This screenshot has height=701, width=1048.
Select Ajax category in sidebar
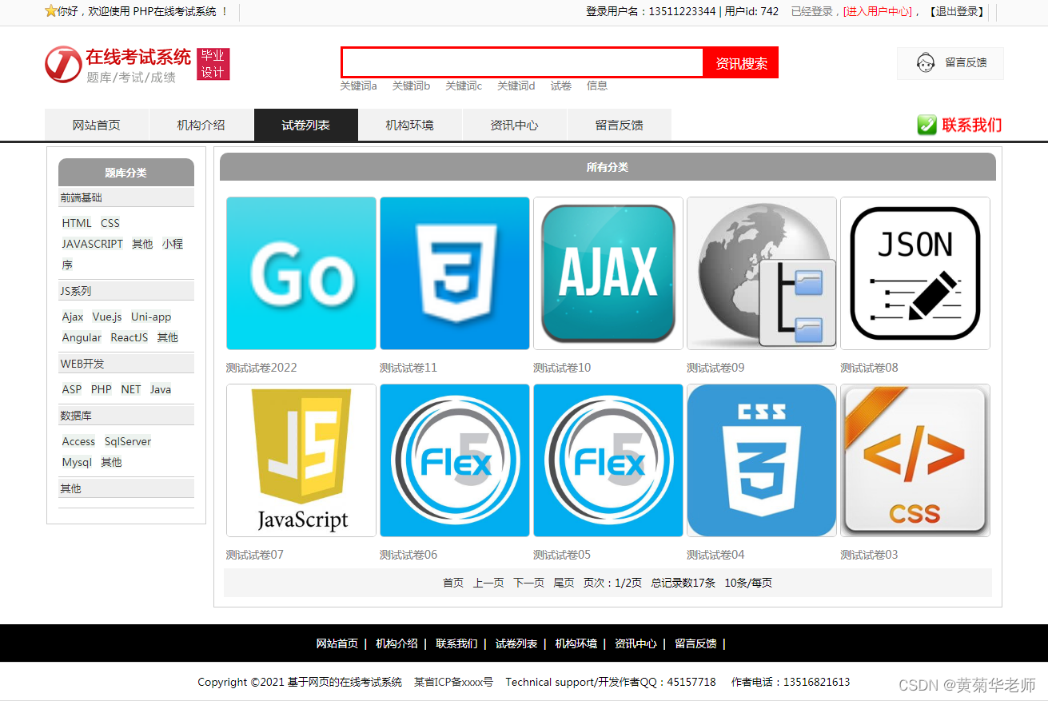point(73,317)
